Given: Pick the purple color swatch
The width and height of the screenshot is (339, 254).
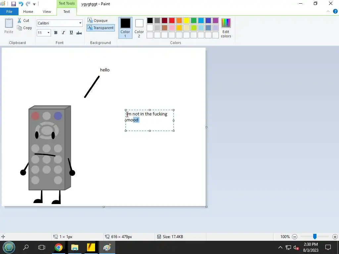Looking at the screenshot, I should click(x=215, y=21).
